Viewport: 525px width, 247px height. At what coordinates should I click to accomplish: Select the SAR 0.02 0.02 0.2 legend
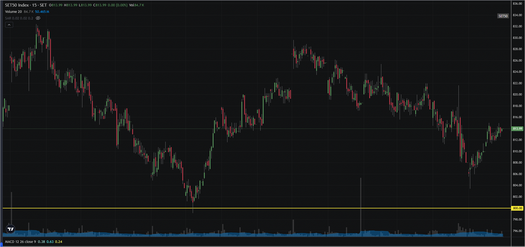(19, 18)
